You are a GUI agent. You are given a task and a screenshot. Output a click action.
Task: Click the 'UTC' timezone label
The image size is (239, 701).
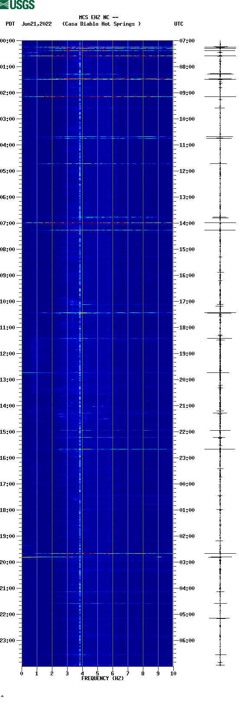point(179,24)
